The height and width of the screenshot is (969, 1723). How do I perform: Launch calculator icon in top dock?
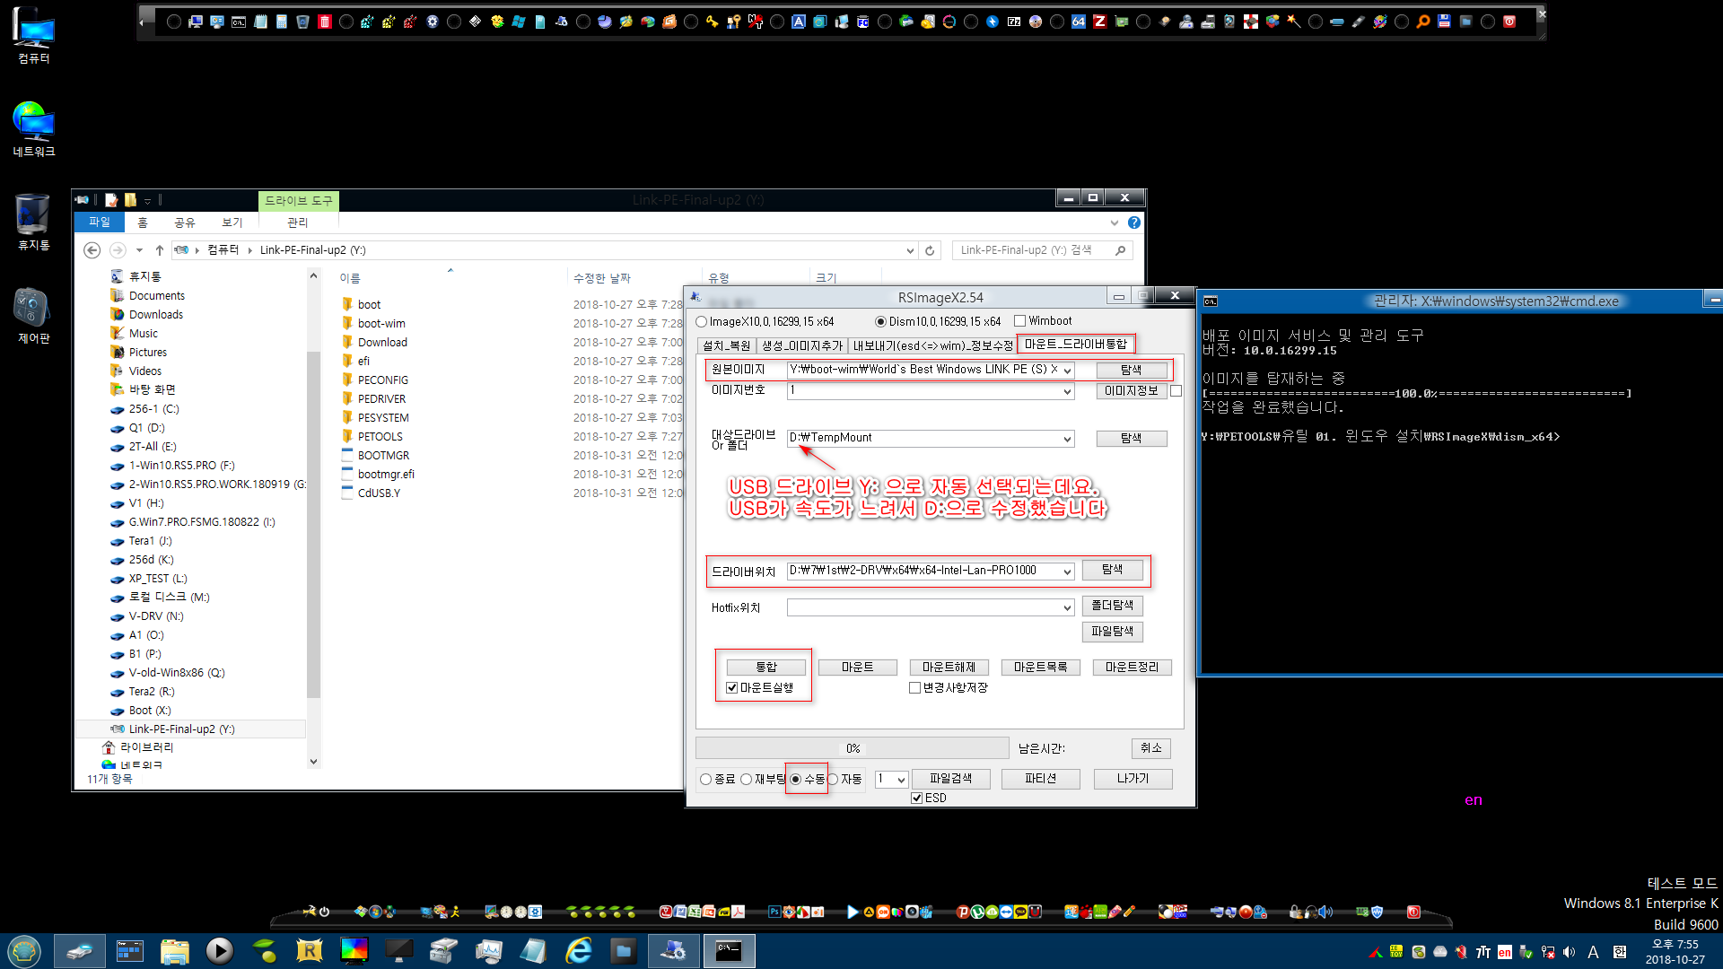282,22
